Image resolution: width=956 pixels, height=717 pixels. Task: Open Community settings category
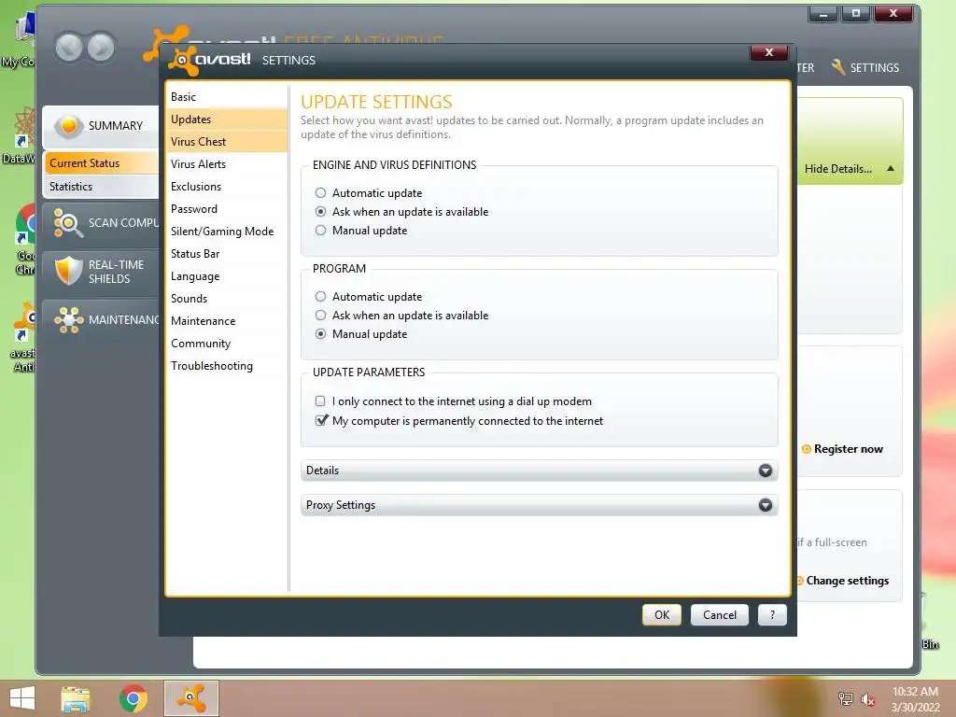pyautogui.click(x=227, y=344)
